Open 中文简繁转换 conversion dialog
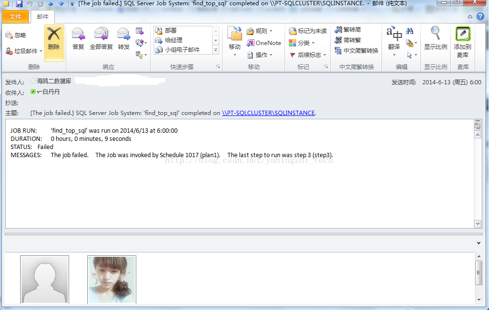 [357, 50]
